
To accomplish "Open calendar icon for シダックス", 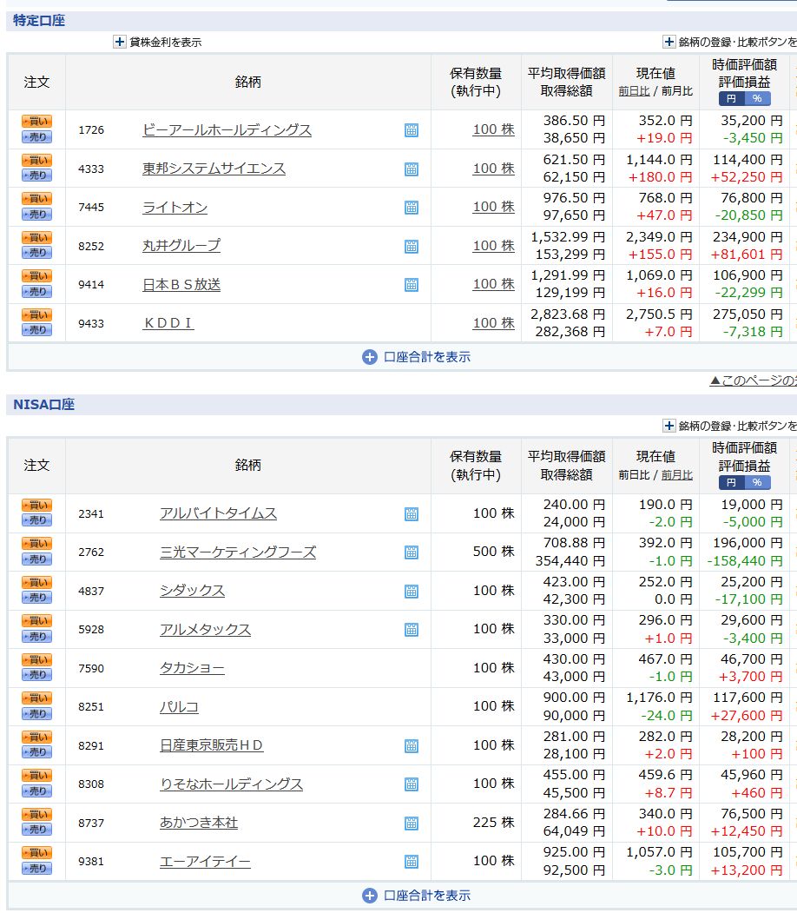I will pyautogui.click(x=412, y=591).
